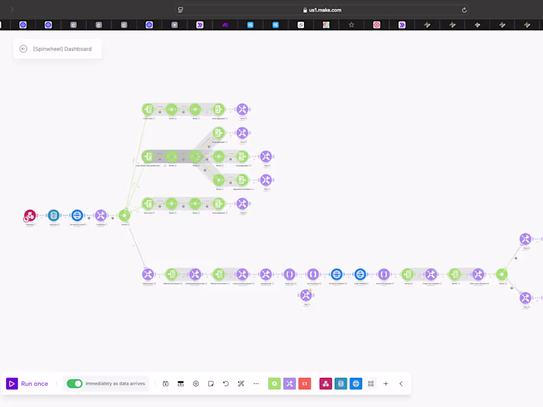Toggle the scenario scheduling switch off
This screenshot has height=407, width=543.
(x=75, y=383)
